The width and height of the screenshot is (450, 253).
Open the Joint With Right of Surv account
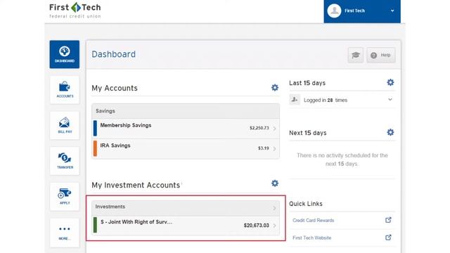click(x=186, y=226)
